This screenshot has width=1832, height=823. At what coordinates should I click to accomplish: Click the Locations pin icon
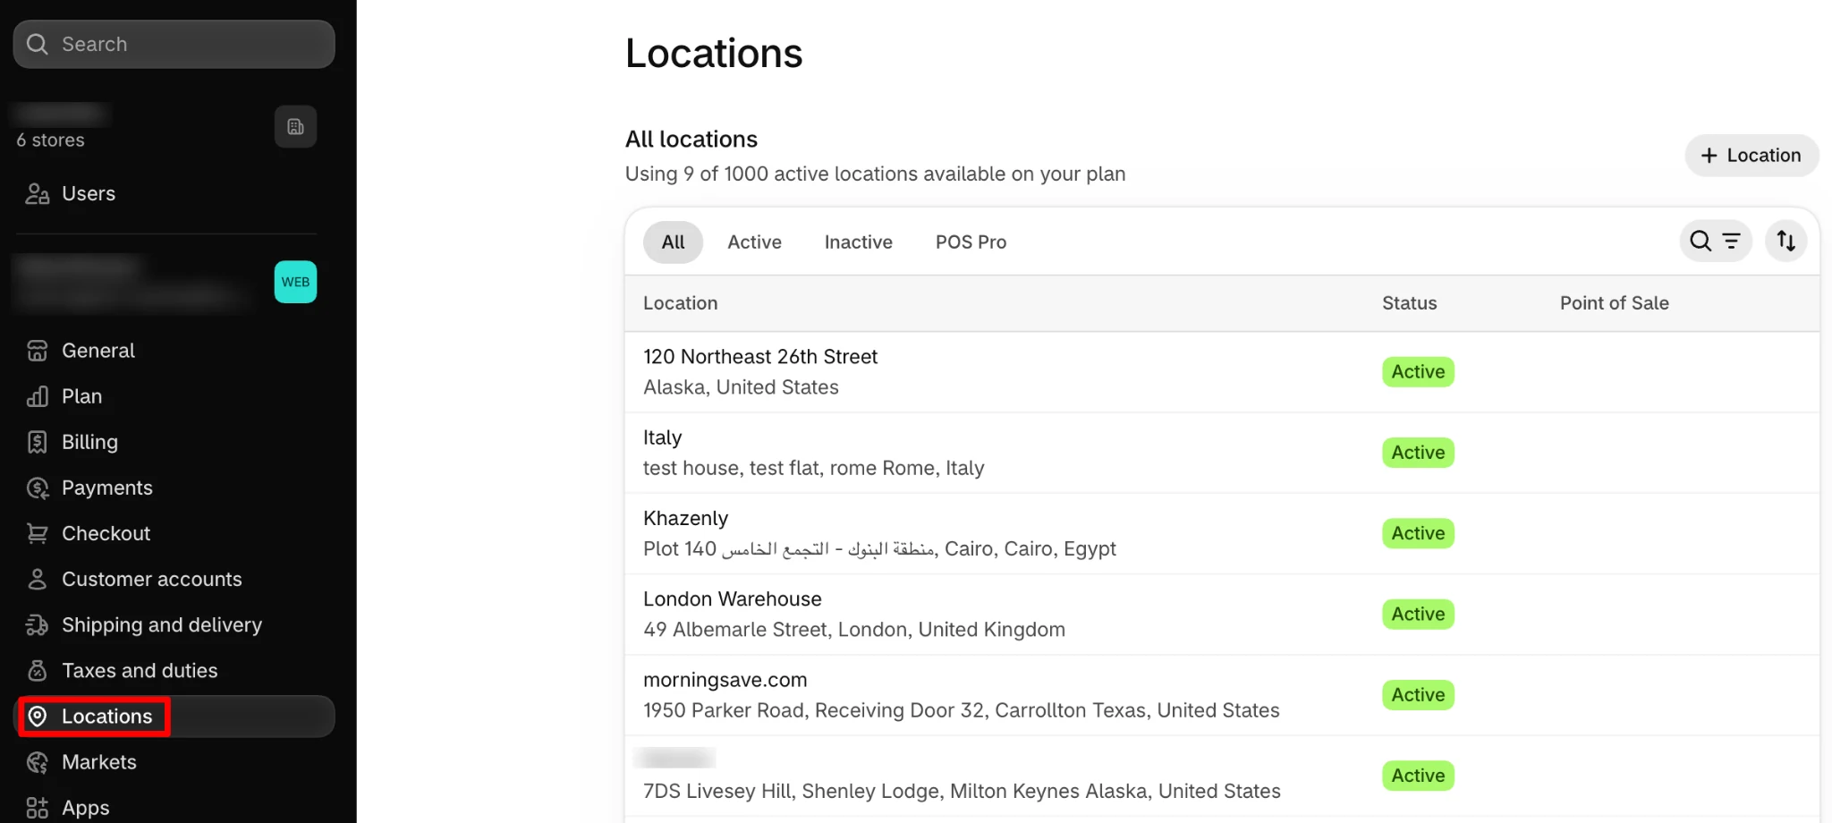pos(37,716)
